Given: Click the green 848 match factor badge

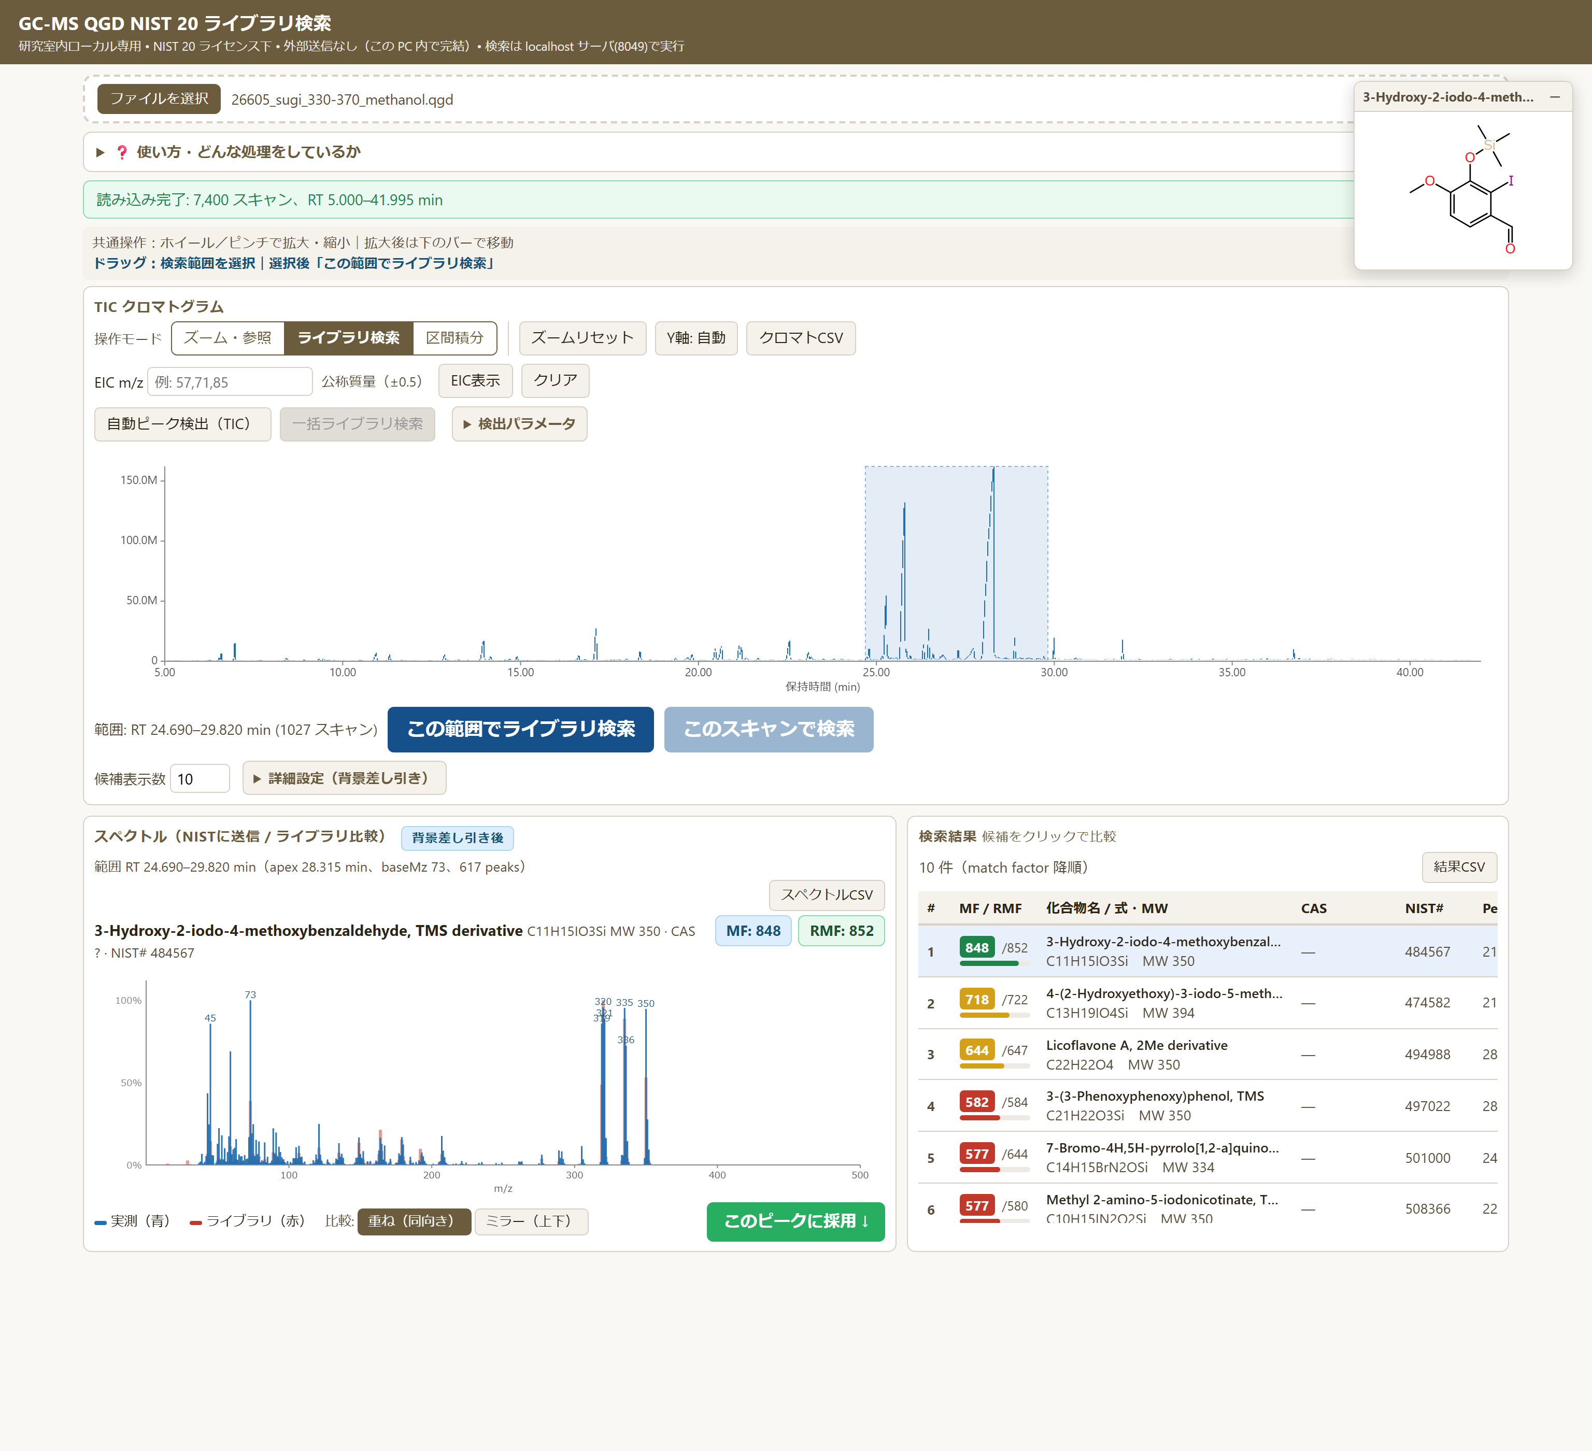Looking at the screenshot, I should tap(977, 947).
